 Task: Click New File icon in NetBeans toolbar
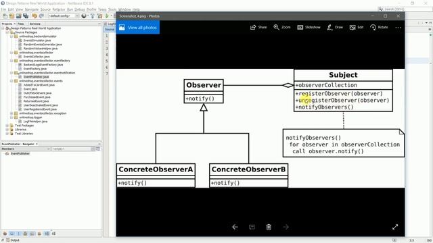point(5,16)
